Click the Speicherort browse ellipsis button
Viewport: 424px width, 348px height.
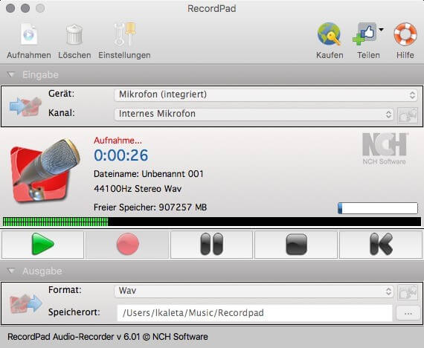[408, 313]
